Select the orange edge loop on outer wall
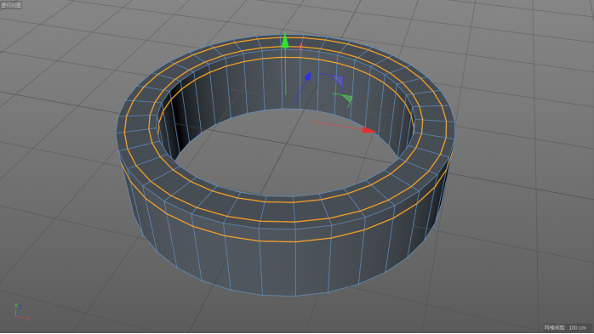Screen dimensions: 594x334 pos(295,241)
